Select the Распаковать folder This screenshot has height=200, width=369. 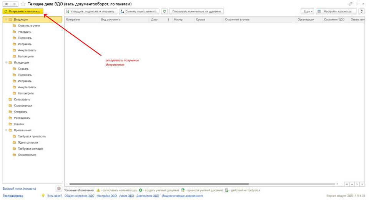coord(22,118)
